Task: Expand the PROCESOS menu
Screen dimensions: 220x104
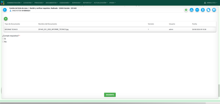Action: coord(39,3)
